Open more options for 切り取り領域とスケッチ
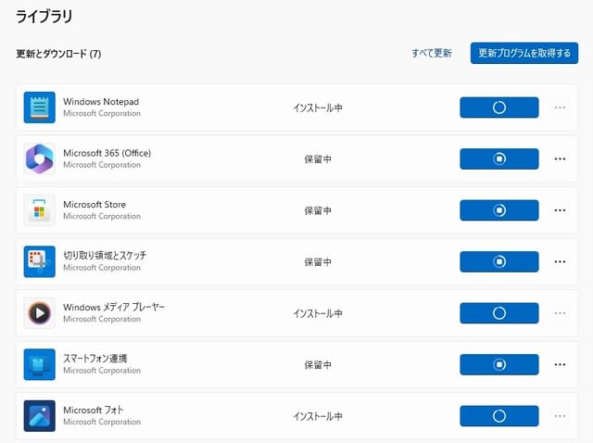 tap(560, 261)
